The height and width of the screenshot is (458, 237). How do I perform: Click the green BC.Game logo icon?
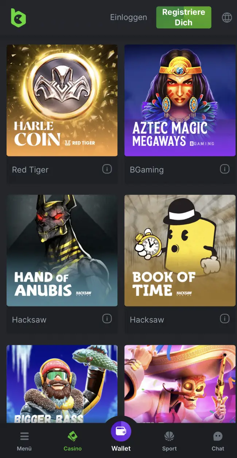coord(18,18)
